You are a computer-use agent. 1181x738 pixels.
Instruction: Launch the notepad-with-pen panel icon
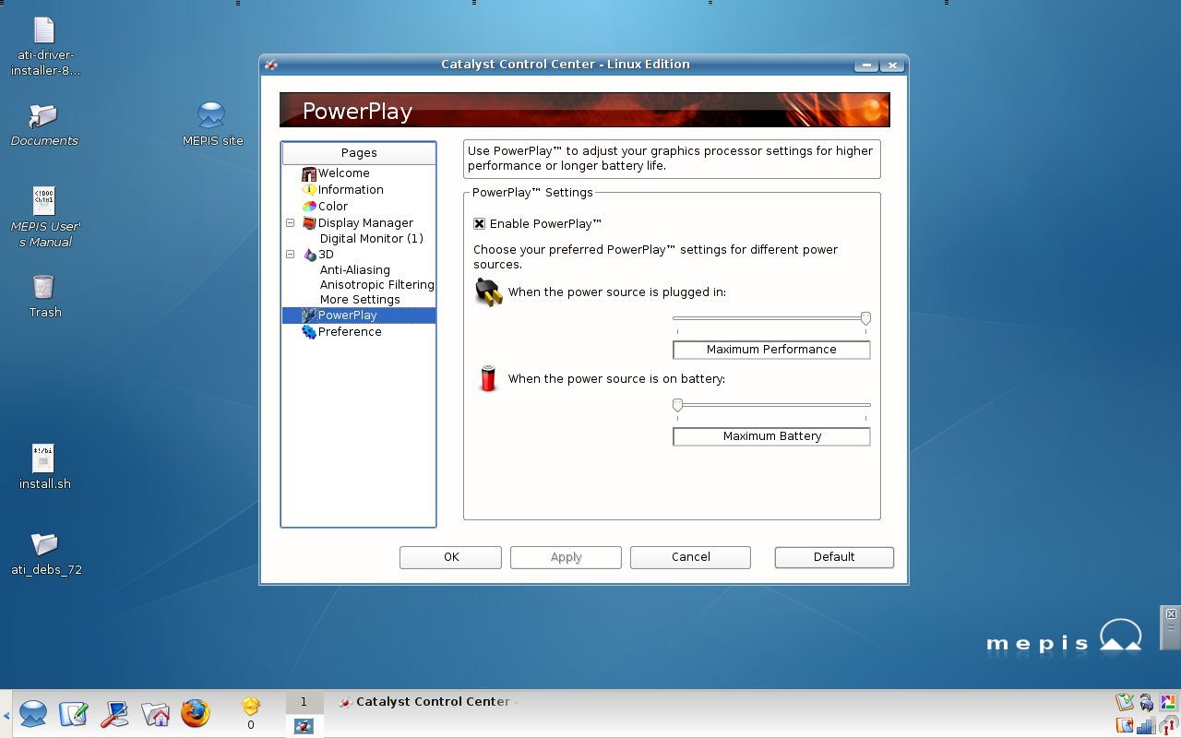click(x=74, y=713)
